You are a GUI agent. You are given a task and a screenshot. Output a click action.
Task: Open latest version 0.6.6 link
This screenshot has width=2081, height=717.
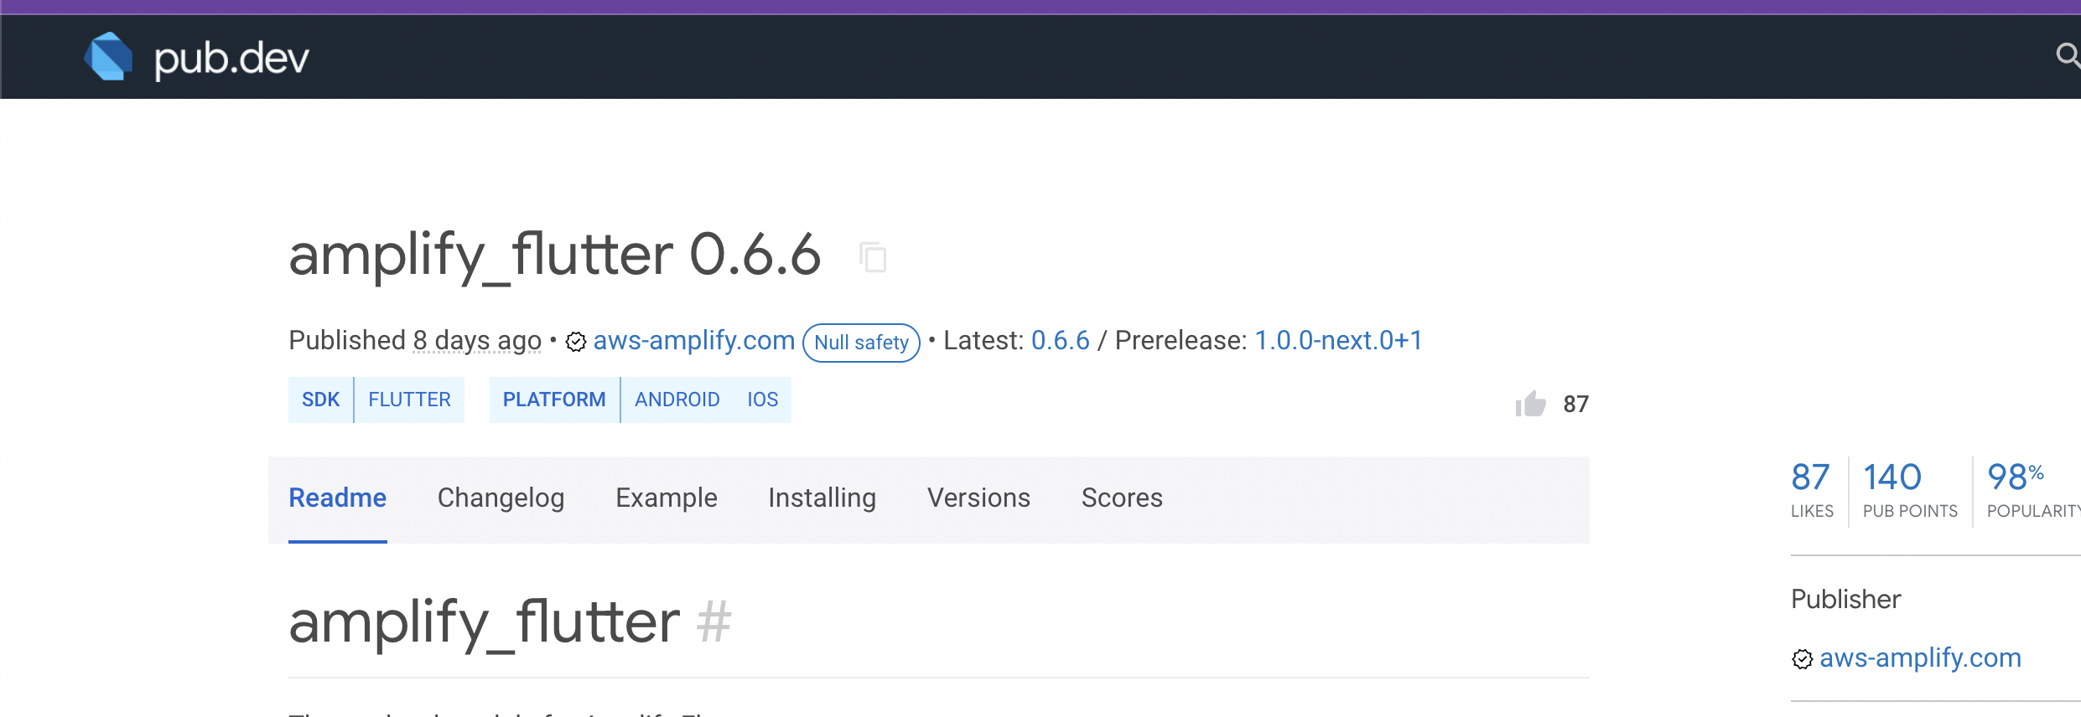pos(1060,340)
